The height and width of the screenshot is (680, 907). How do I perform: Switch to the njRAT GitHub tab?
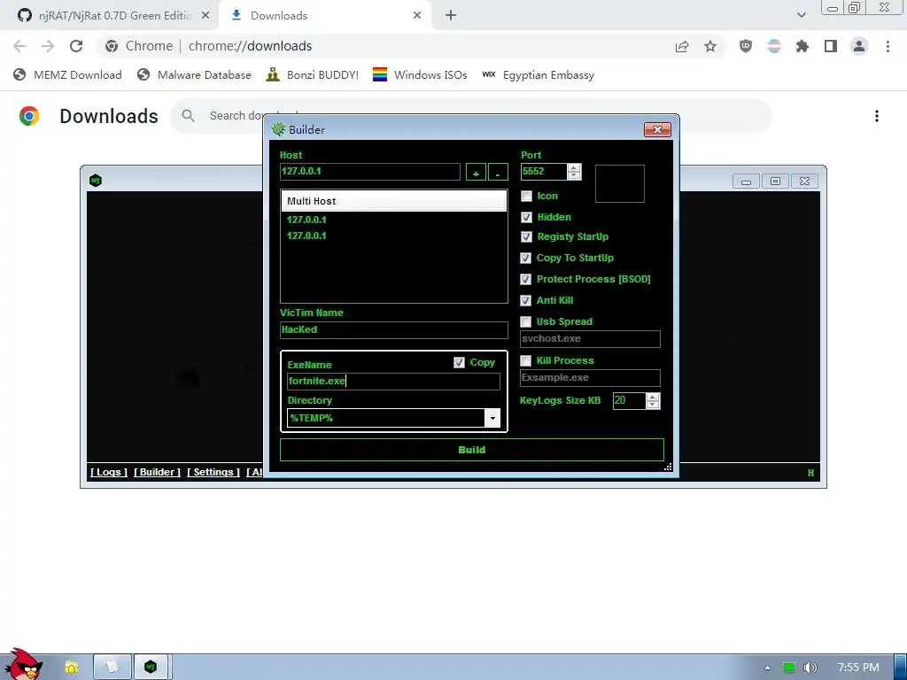tap(109, 16)
